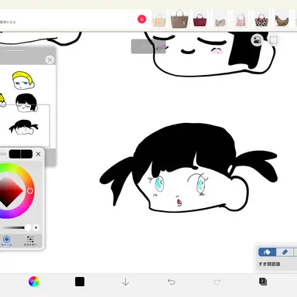Open the burgundy handbag ad
This screenshot has height=297, width=297.
click(x=200, y=20)
